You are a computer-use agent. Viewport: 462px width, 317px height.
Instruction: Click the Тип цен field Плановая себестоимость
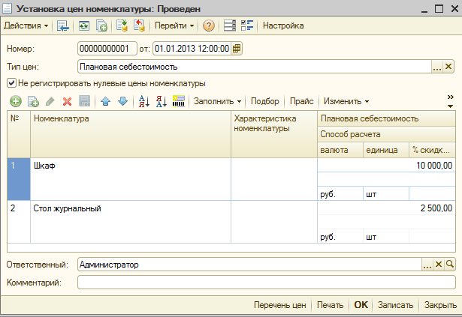[255, 67]
